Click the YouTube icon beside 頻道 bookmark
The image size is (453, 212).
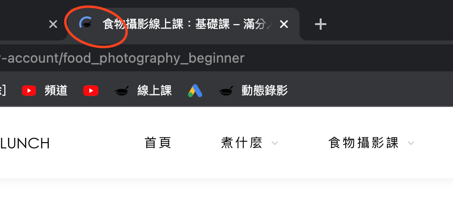[29, 91]
